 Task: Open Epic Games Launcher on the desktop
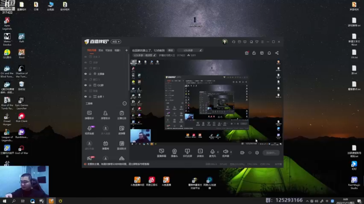click(21, 103)
